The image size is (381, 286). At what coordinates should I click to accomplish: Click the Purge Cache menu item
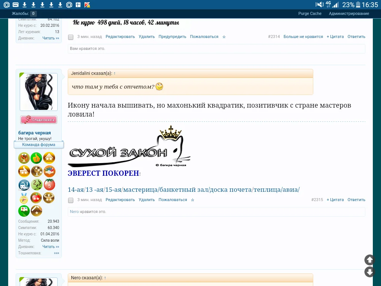click(310, 13)
